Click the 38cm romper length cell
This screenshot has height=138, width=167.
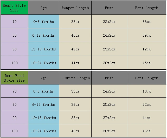[x=75, y=21]
